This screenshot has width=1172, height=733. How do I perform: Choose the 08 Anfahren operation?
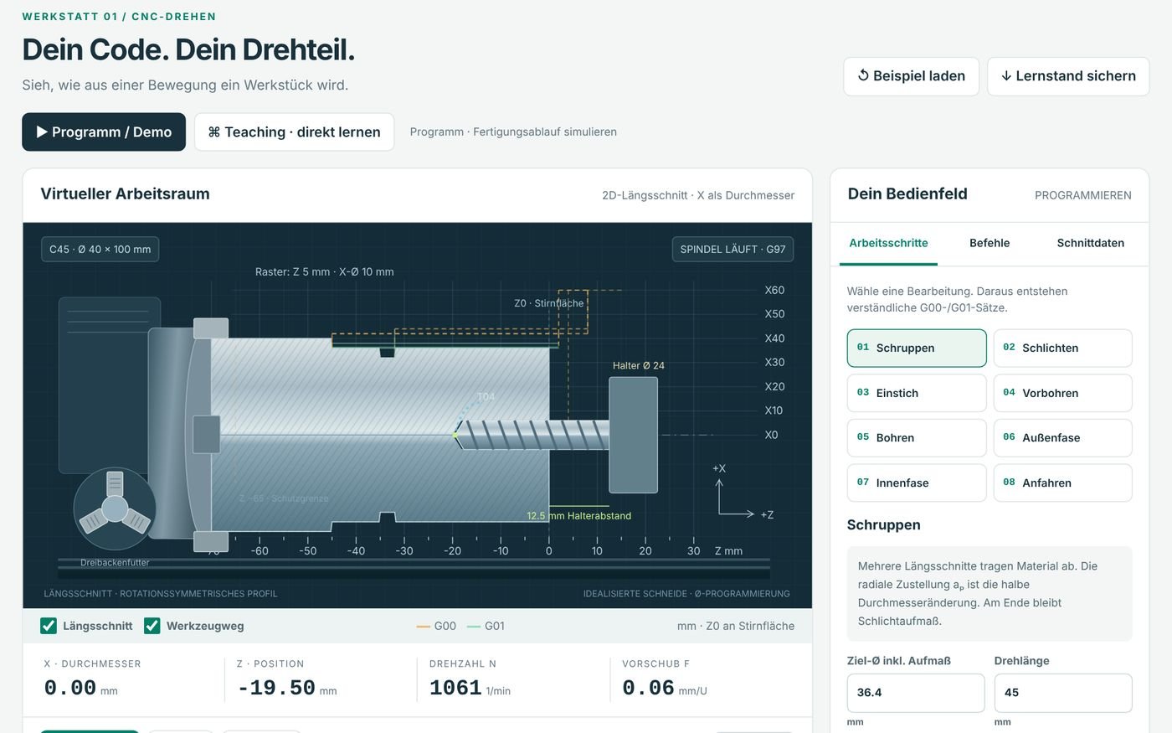1062,483
